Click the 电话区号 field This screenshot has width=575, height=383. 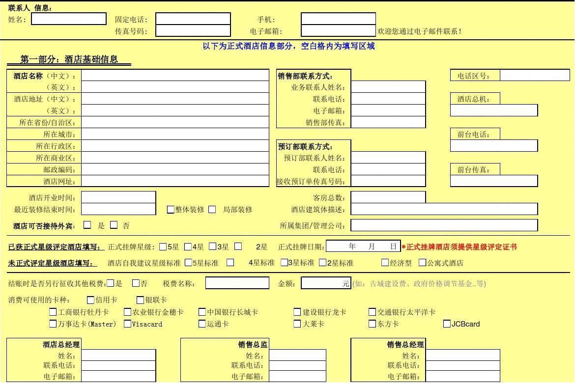[x=535, y=75]
